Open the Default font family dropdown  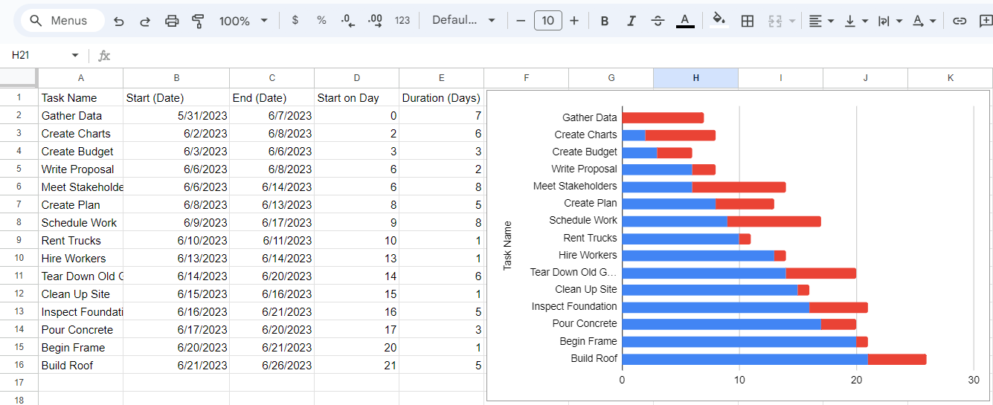coord(463,21)
